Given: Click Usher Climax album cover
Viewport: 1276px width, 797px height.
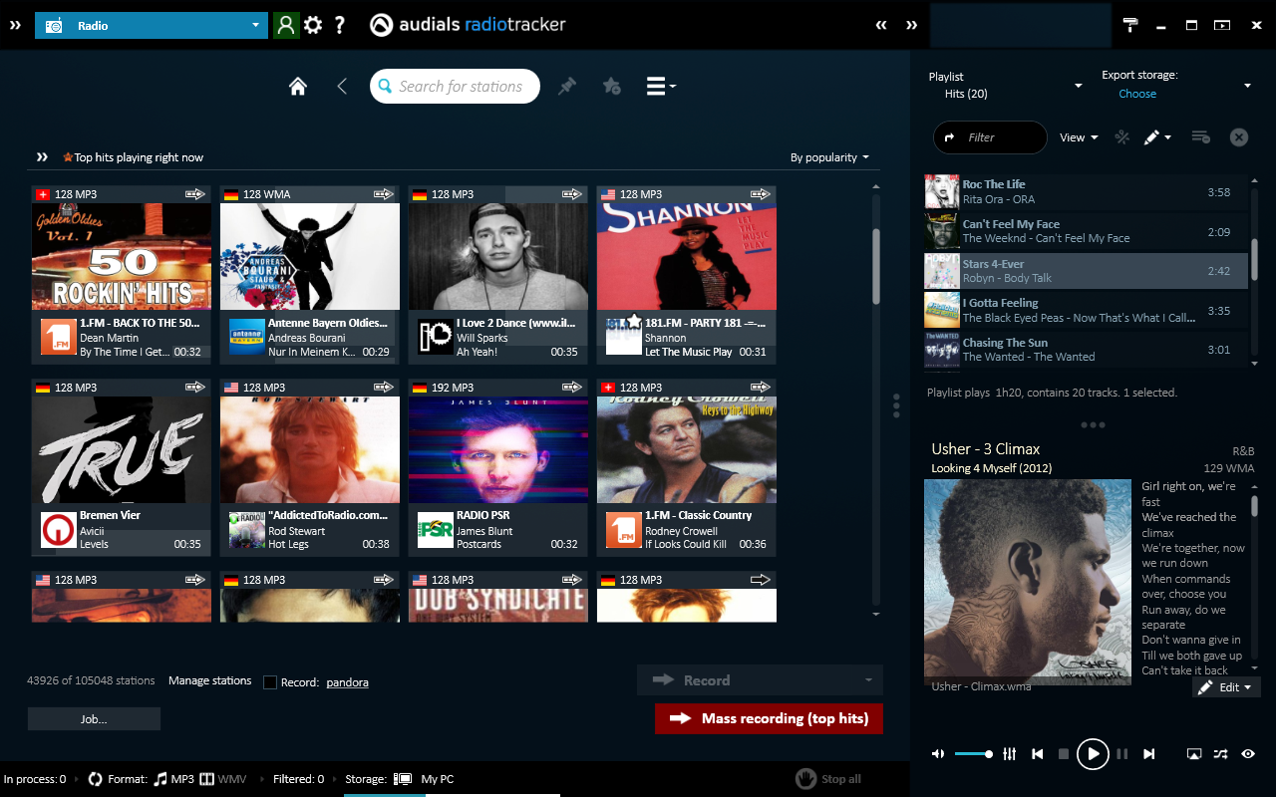Looking at the screenshot, I should tap(1027, 583).
